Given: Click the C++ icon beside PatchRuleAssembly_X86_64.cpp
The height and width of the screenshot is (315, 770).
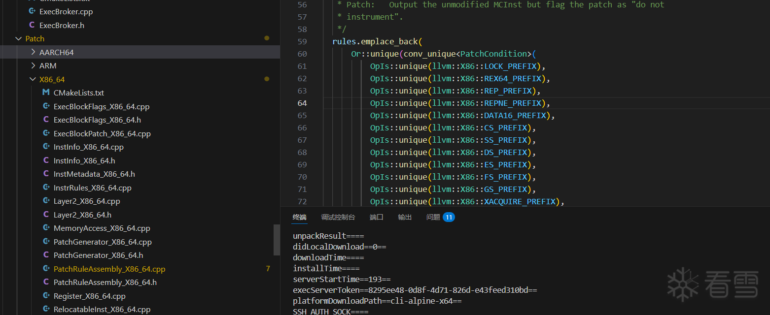Looking at the screenshot, I should [46, 269].
